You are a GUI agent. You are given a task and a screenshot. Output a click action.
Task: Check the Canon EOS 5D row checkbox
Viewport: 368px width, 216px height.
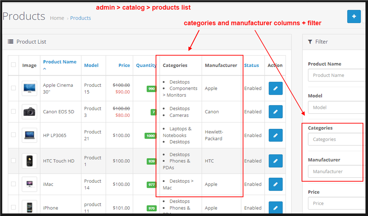coord(13,112)
